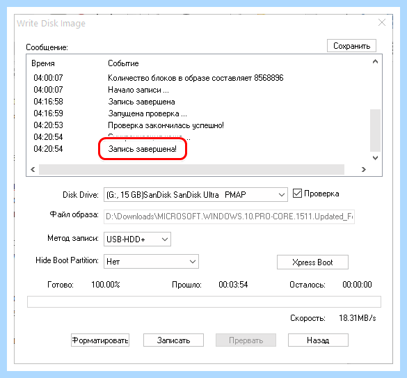Image resolution: width=407 pixels, height=378 pixels.
Task: Click the Записать button
Action: pos(173,340)
